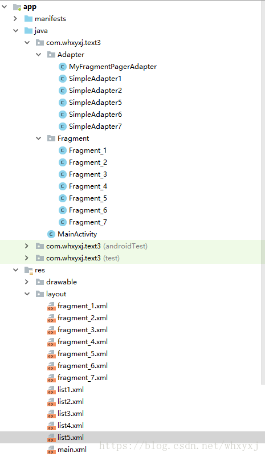Collapse the app module node
Viewport: 265px width, 457px height.
[5, 6]
